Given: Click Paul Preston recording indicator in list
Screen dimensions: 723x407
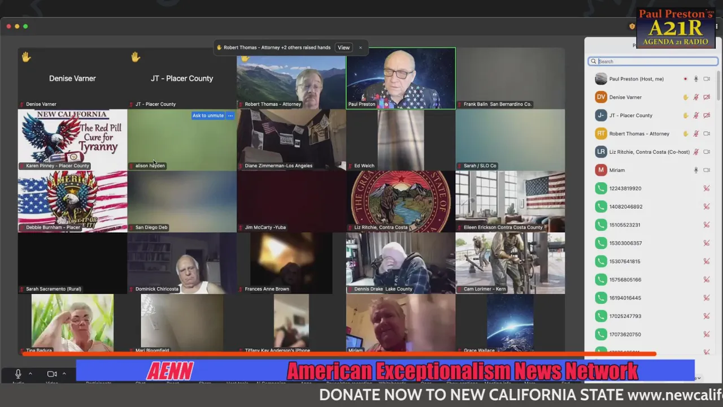Looking at the screenshot, I should (x=685, y=79).
